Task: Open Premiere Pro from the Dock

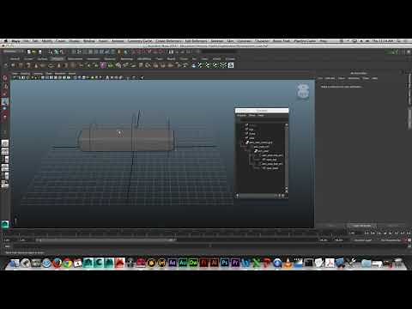Action: click(235, 263)
